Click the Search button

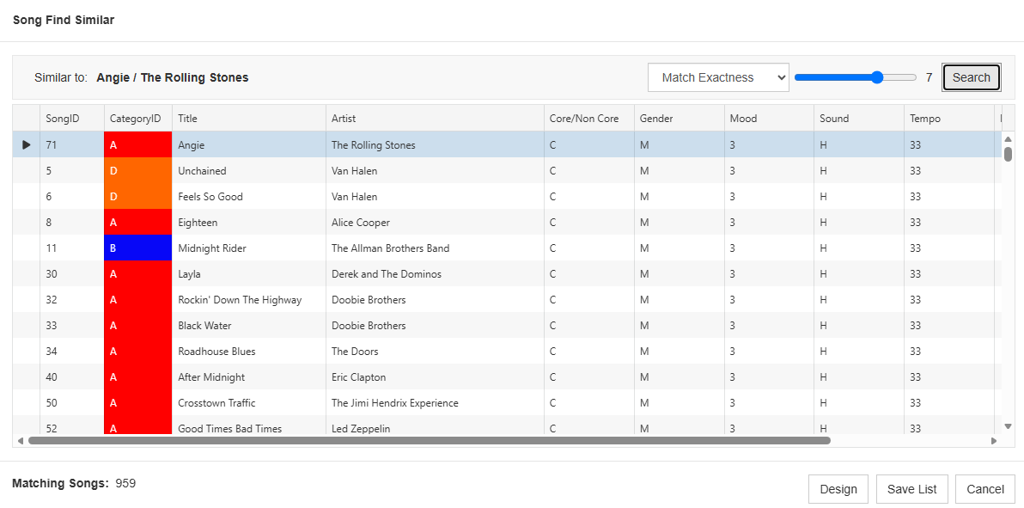coord(971,77)
